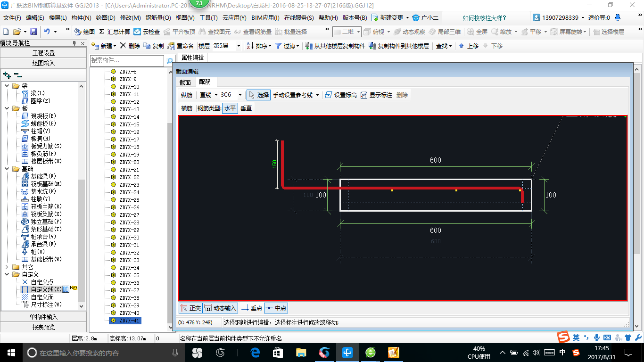
Task: Click 显示标注 show annotation tool
Action: click(x=376, y=95)
